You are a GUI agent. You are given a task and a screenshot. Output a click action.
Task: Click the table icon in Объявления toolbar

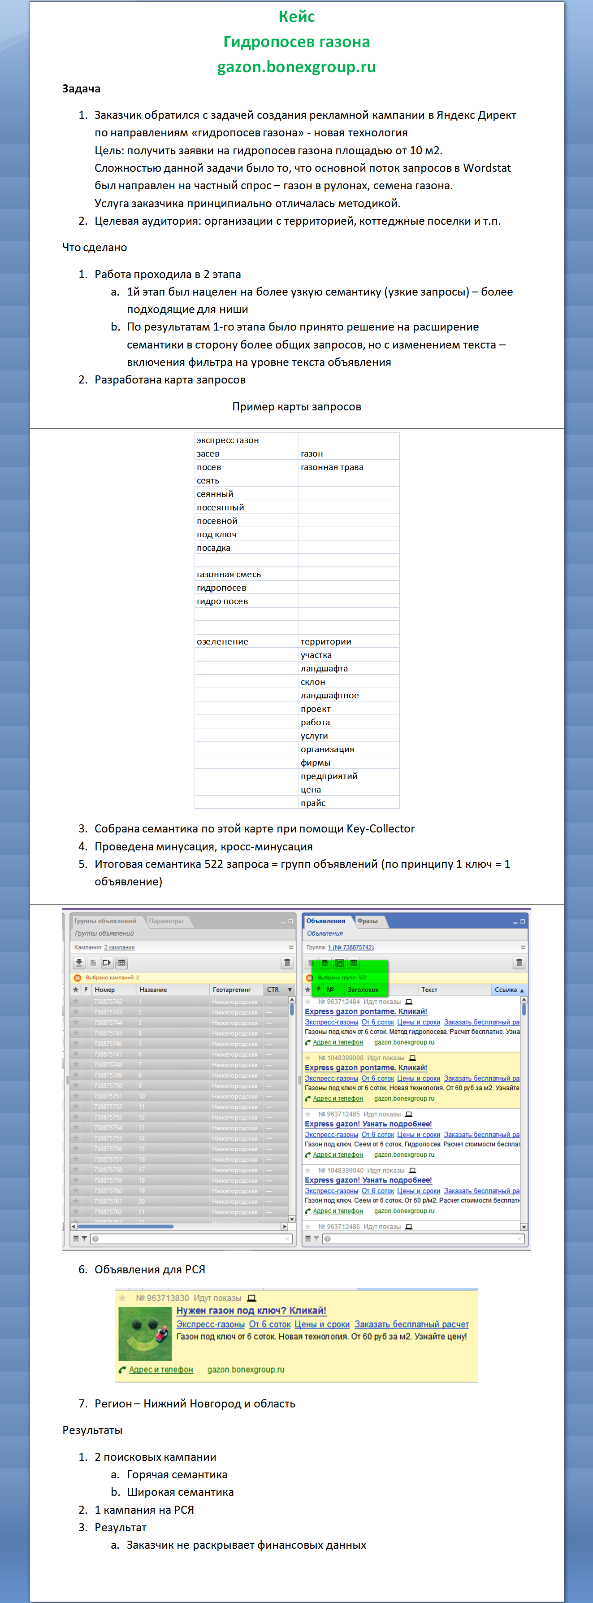(354, 963)
